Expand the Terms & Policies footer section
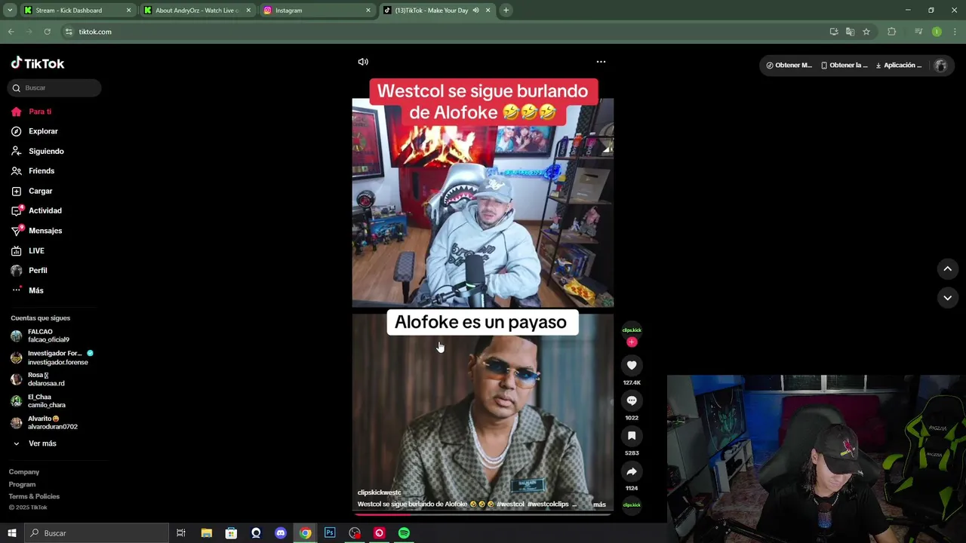The image size is (966, 543). pos(34,496)
